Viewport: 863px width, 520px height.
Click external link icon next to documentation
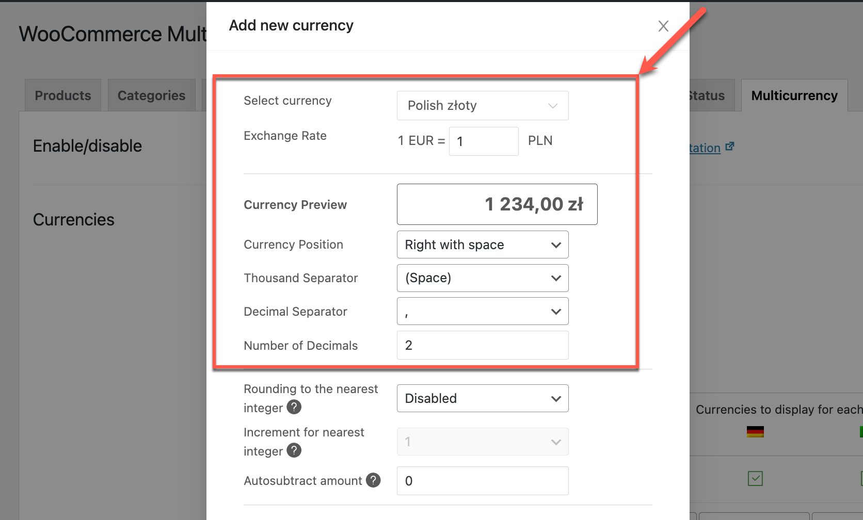tap(729, 147)
